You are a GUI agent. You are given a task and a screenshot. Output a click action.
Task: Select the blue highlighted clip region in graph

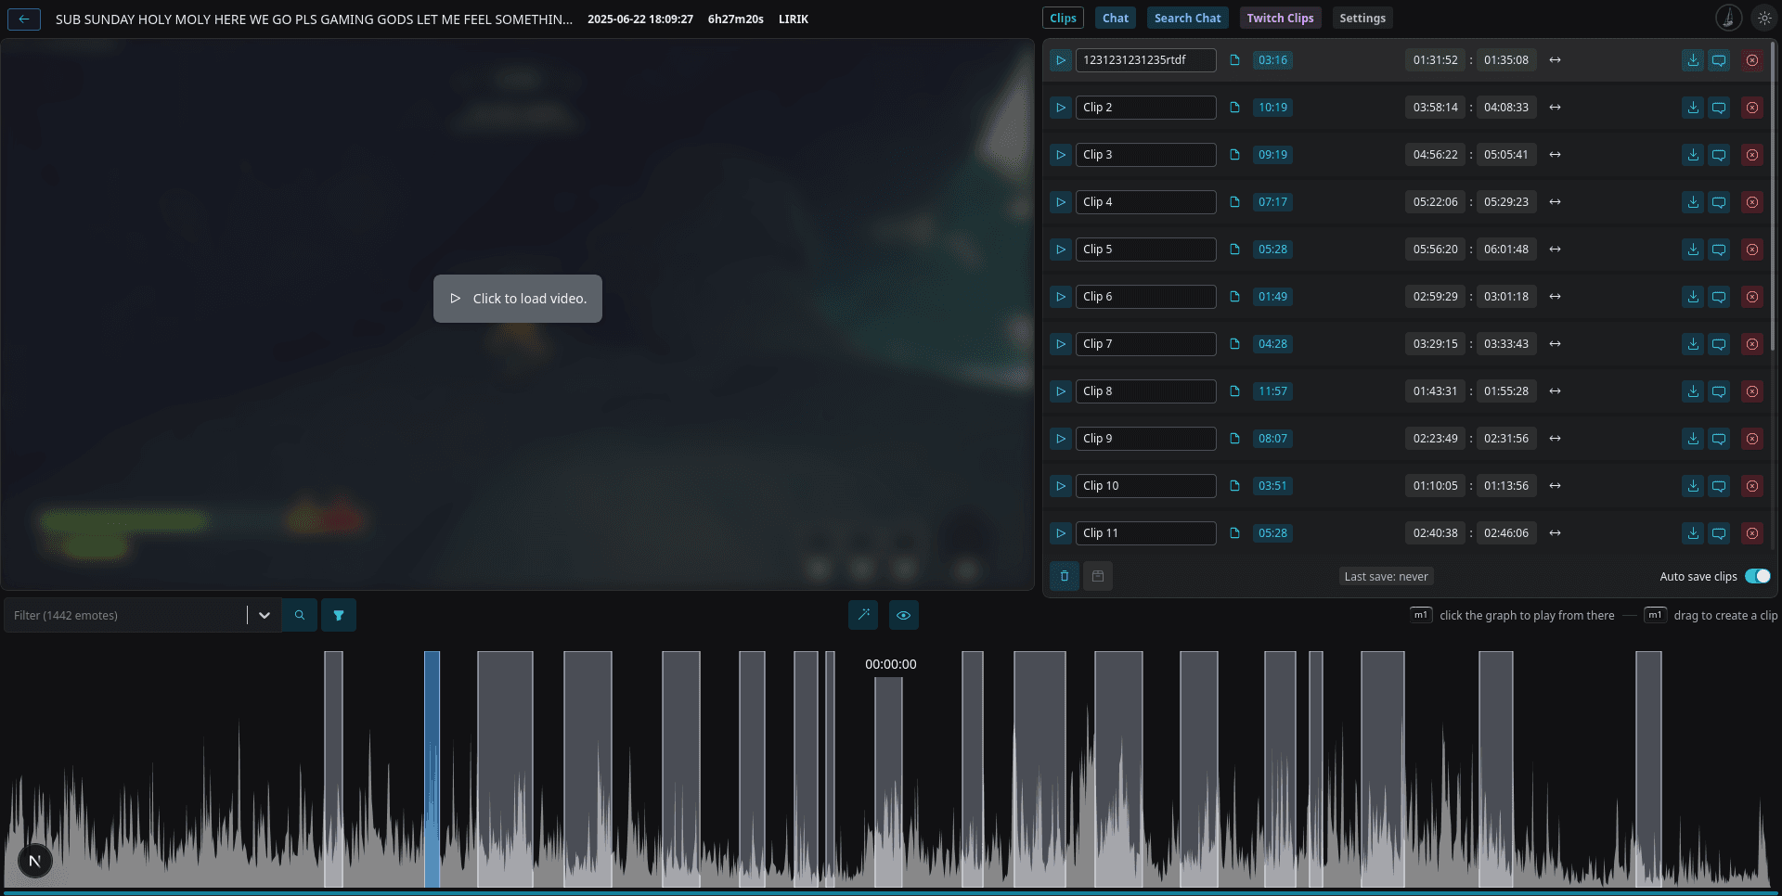[x=432, y=769]
